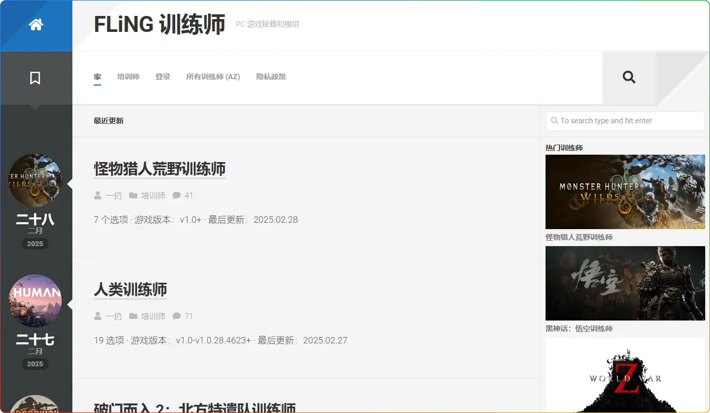Click Monster Hunter Wilds circular avatar
The width and height of the screenshot is (710, 413).
point(35,181)
